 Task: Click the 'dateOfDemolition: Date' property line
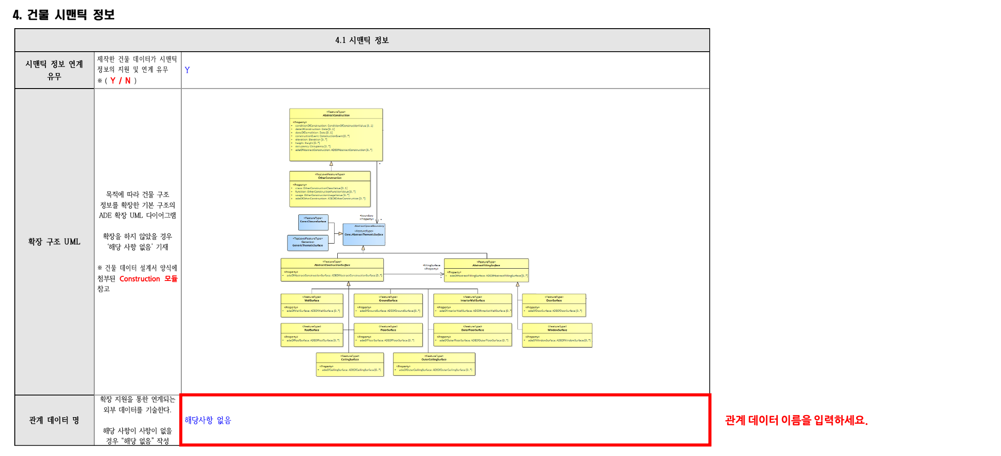tap(313, 133)
